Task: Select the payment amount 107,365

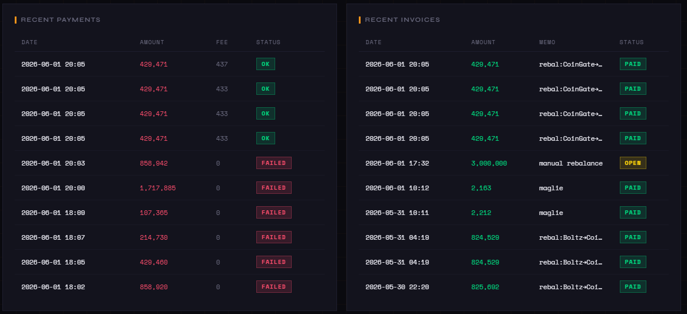Action: [x=153, y=213]
